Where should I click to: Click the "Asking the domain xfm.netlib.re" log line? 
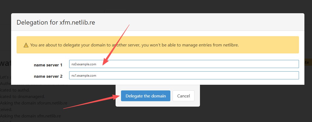pyautogui.click(x=30, y=116)
